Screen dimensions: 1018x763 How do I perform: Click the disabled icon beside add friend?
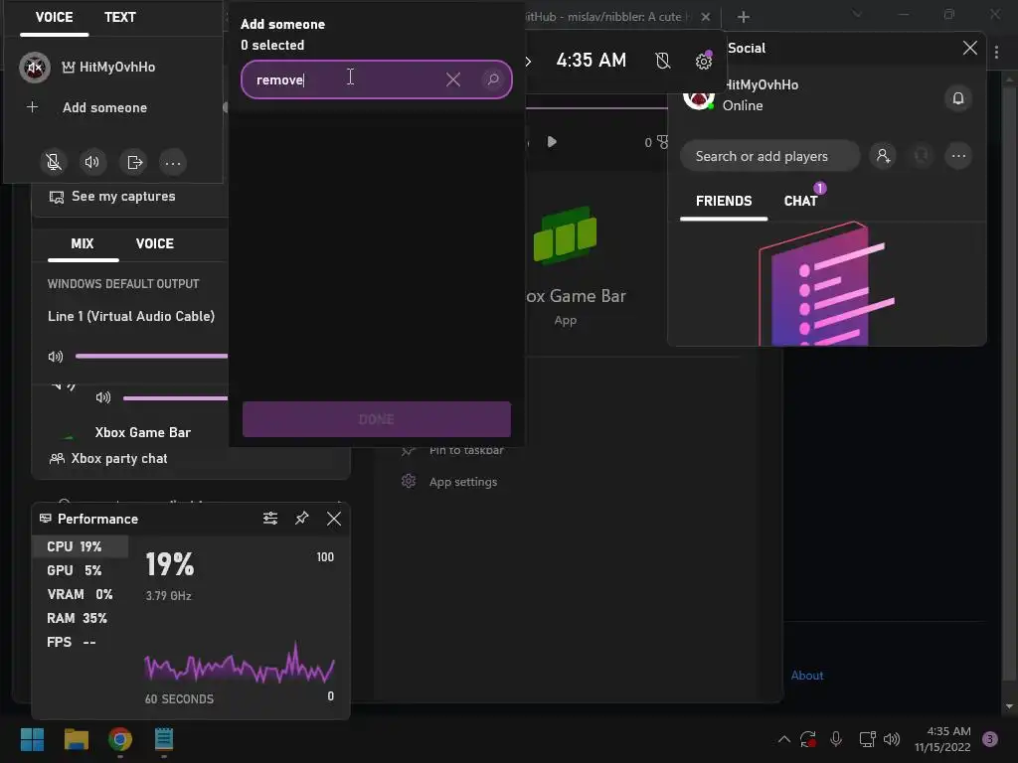point(922,156)
